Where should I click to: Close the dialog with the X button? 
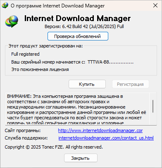tap(155, 5)
